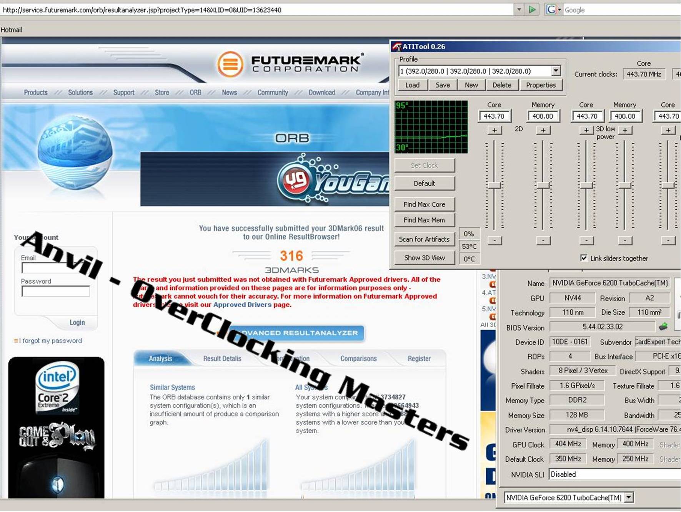Click the 2D Core clock value field
This screenshot has width=681, height=512.
point(494,116)
